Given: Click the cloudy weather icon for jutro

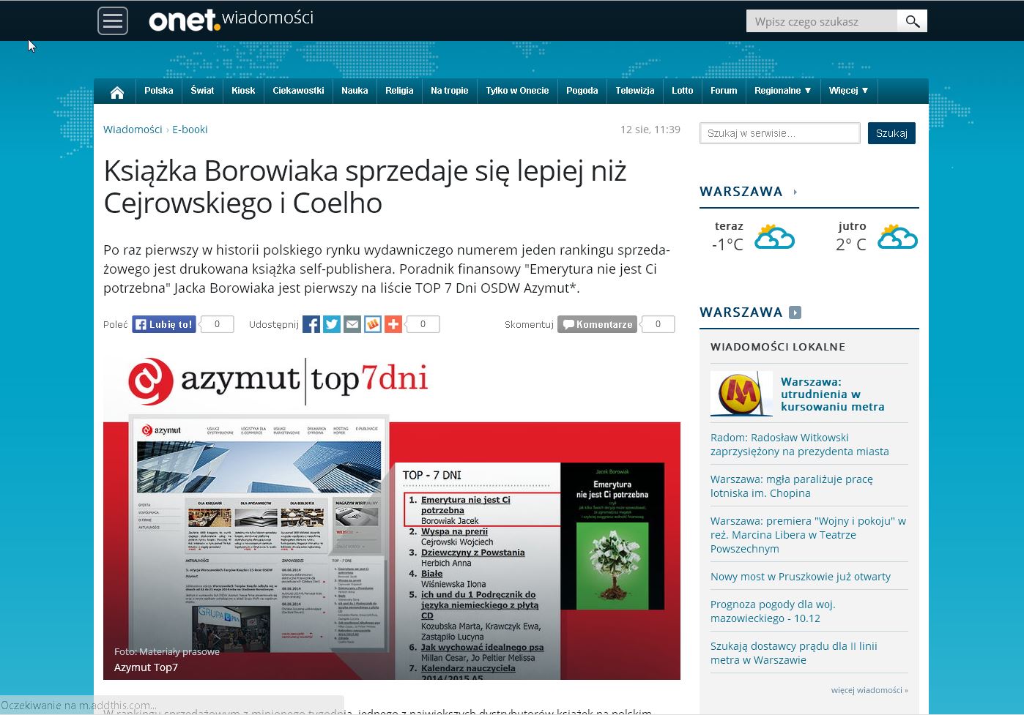Looking at the screenshot, I should tap(897, 237).
